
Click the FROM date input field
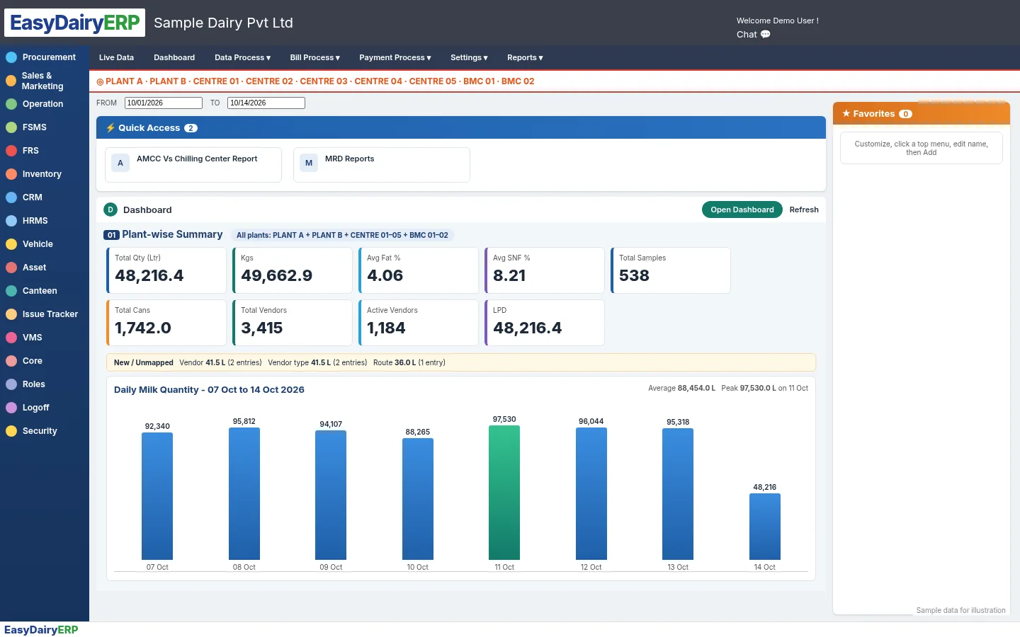tap(164, 103)
